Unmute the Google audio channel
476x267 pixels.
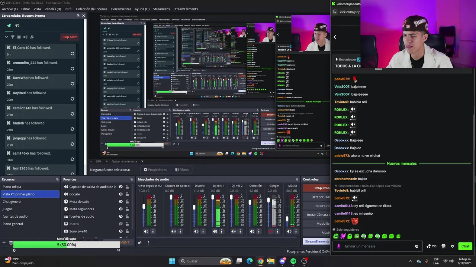click(x=271, y=231)
